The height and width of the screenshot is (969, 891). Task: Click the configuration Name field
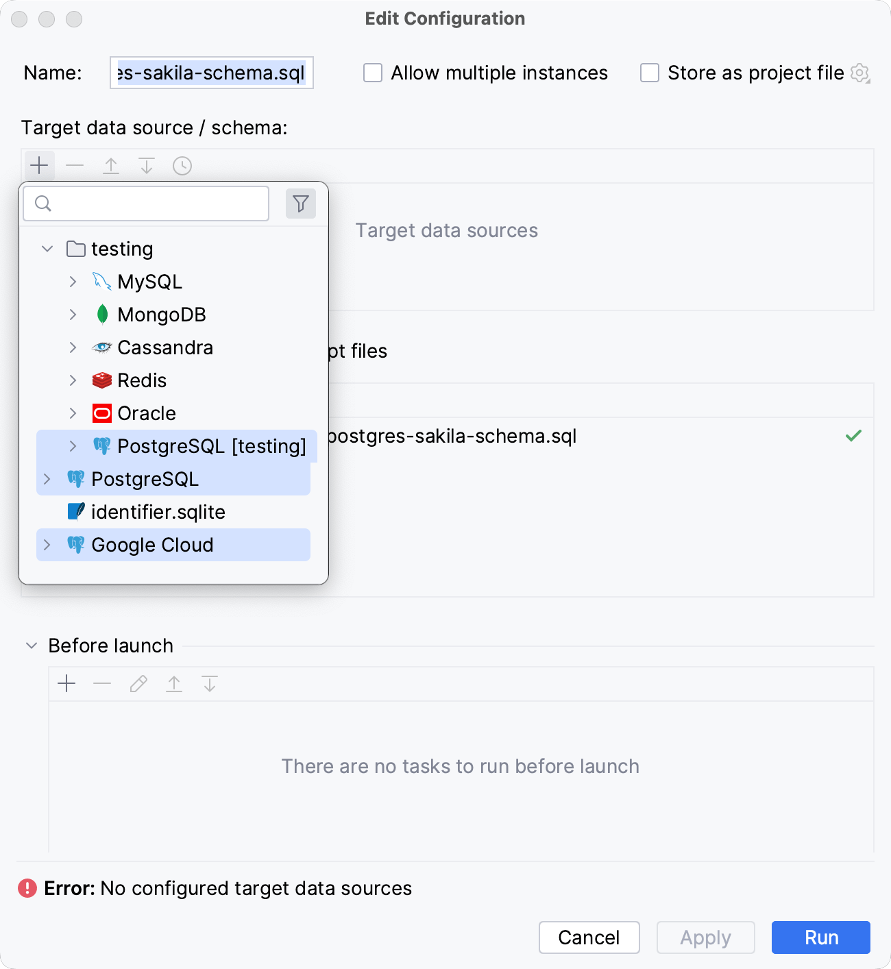(211, 72)
